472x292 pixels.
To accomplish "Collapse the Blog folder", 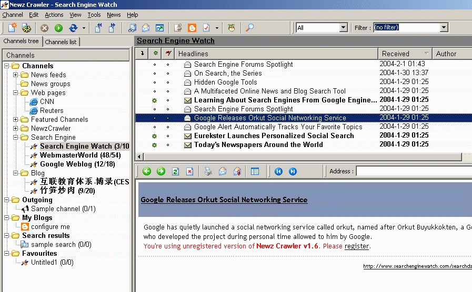I will point(16,173).
